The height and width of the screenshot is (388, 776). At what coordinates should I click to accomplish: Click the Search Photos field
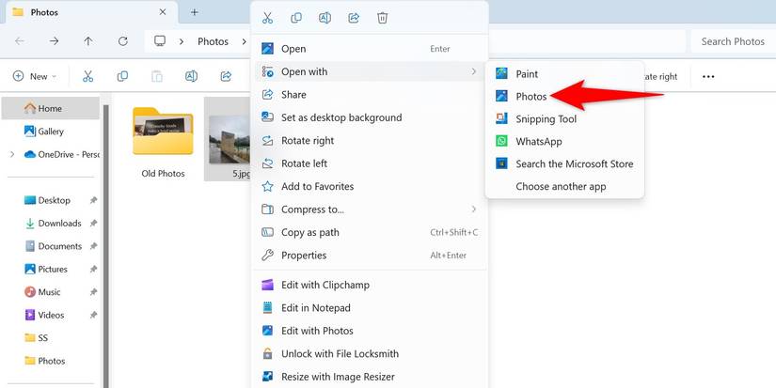[733, 41]
